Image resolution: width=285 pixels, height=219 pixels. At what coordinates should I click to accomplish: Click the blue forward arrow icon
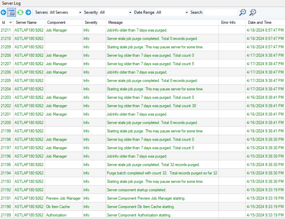28,12
